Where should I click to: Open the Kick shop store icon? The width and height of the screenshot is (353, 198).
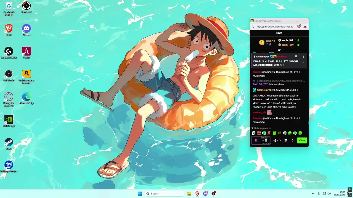tap(286, 141)
